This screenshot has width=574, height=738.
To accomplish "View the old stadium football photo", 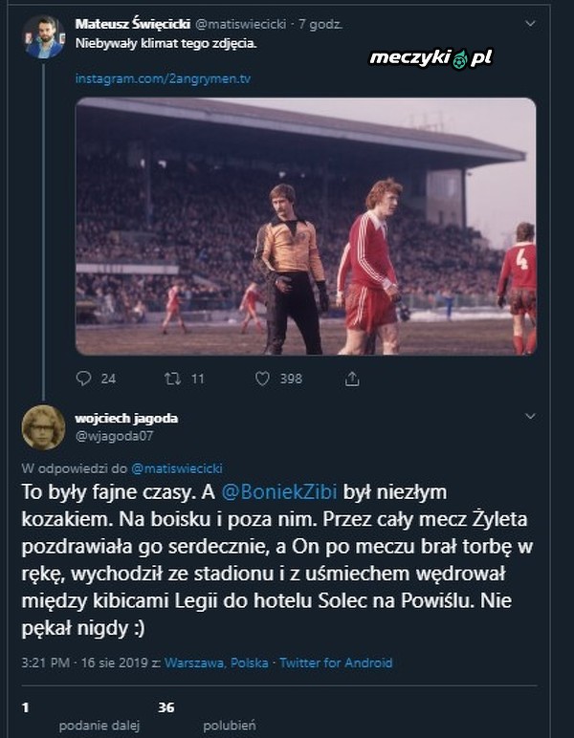I will pos(305,226).
